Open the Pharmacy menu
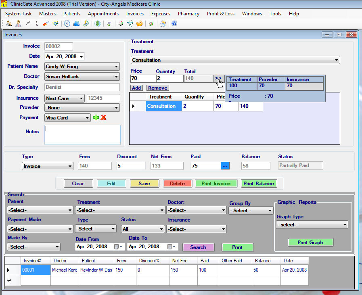Screen dimensions: 362x295 pyautogui.click(x=188, y=14)
